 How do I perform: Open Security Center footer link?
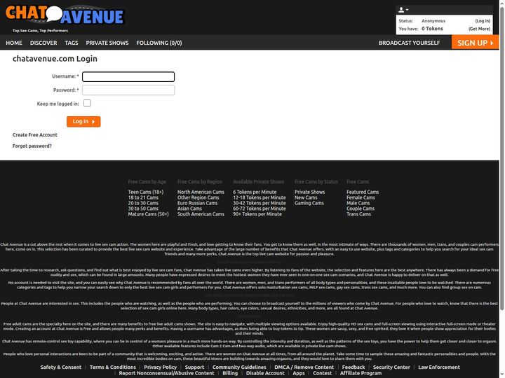[x=391, y=367]
